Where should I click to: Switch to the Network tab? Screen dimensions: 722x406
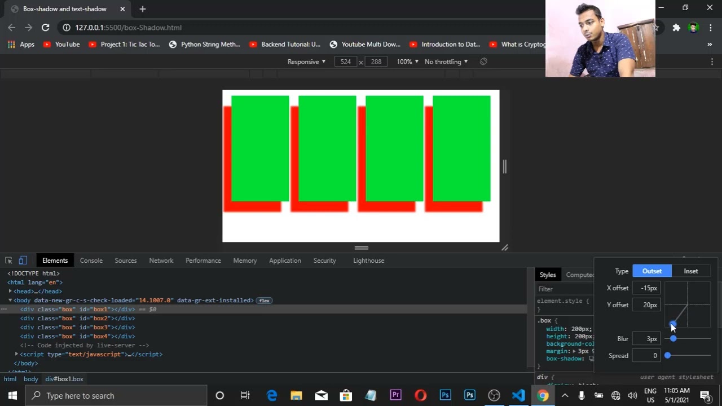click(161, 261)
